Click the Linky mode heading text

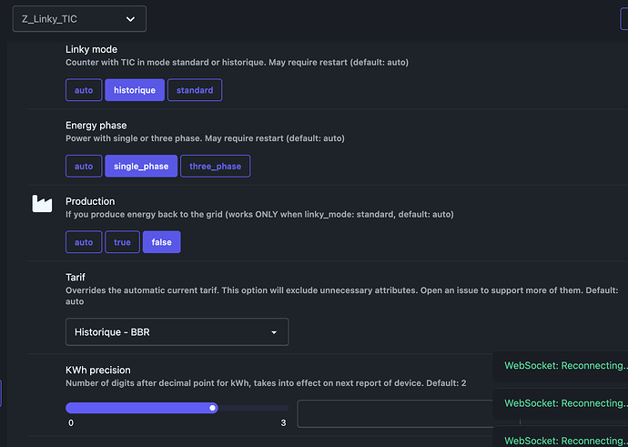tap(91, 49)
